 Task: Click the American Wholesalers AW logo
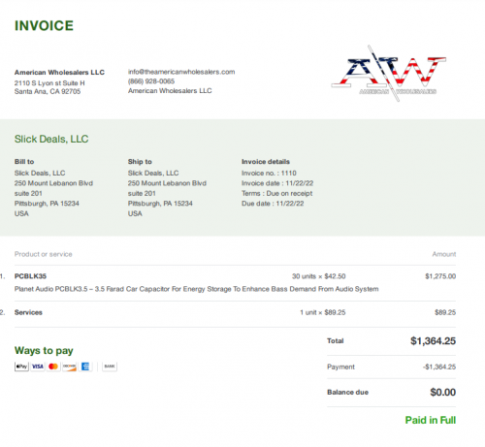pyautogui.click(x=389, y=73)
